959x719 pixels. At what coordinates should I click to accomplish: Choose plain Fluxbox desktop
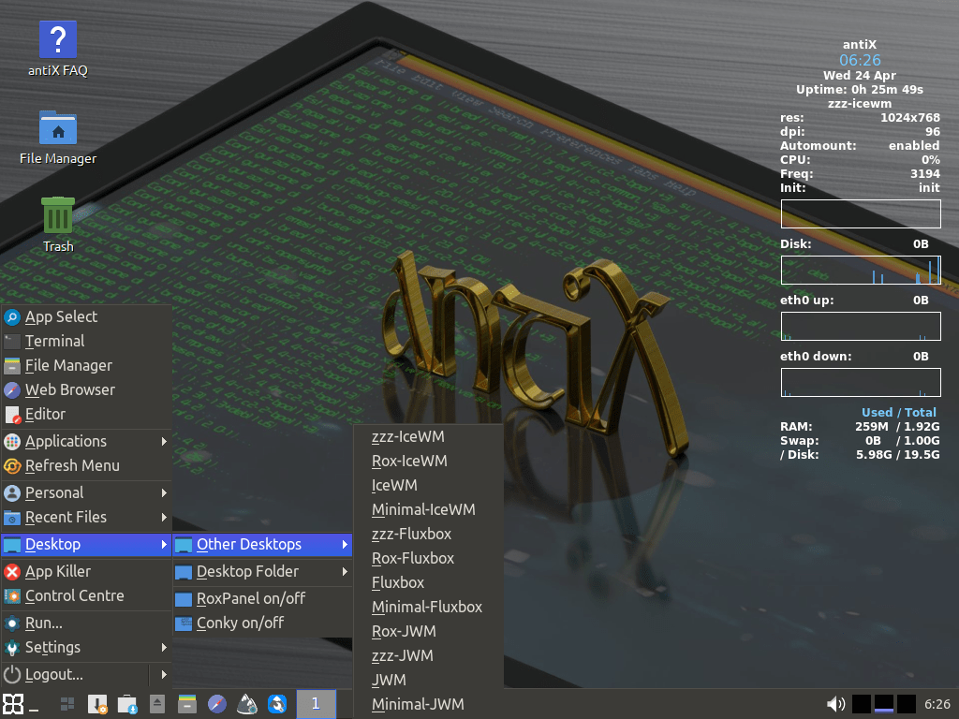coord(428,582)
